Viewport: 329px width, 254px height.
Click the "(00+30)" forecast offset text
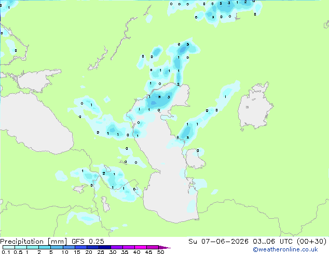coord(311,242)
